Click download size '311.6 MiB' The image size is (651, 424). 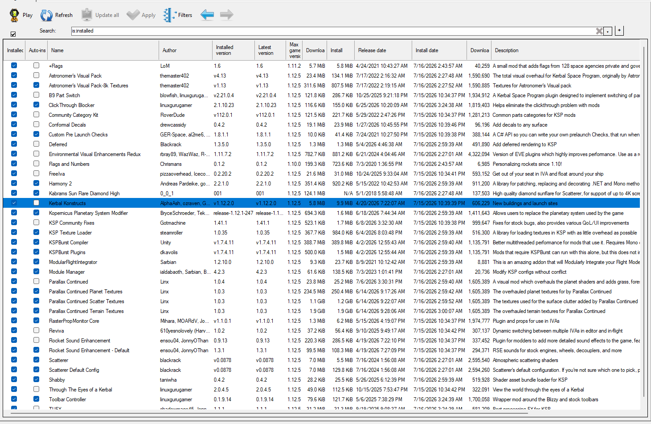point(315,86)
